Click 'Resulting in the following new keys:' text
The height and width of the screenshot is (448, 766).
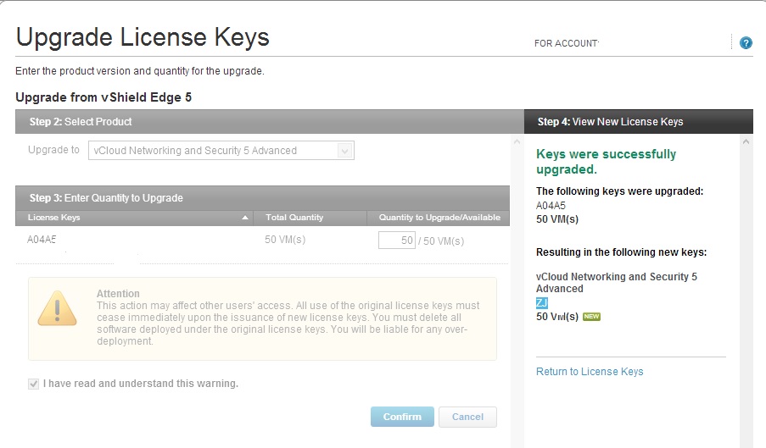click(x=621, y=252)
